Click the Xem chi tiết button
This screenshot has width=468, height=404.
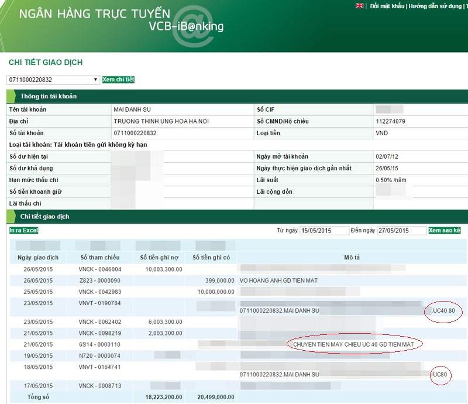click(119, 80)
